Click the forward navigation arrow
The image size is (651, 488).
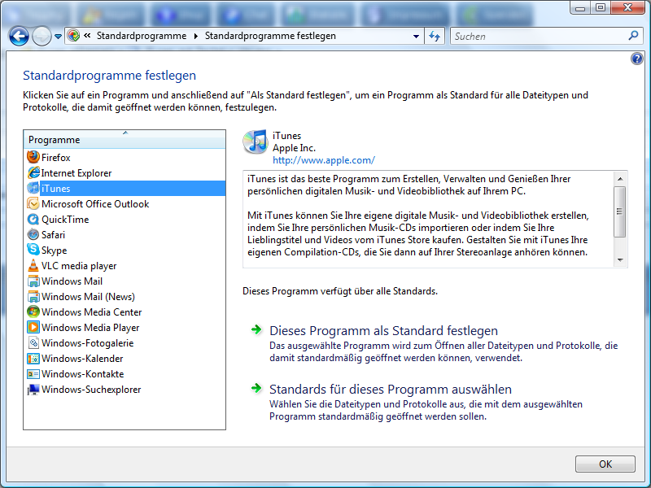(42, 36)
